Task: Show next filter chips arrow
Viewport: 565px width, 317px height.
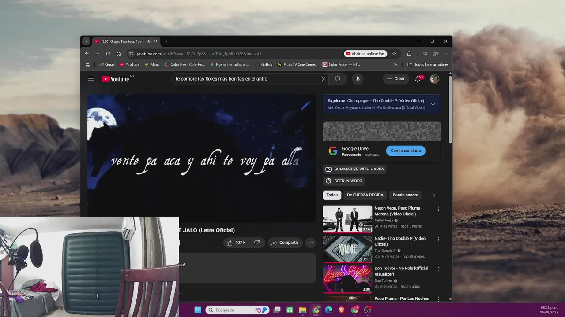Action: 434,195
